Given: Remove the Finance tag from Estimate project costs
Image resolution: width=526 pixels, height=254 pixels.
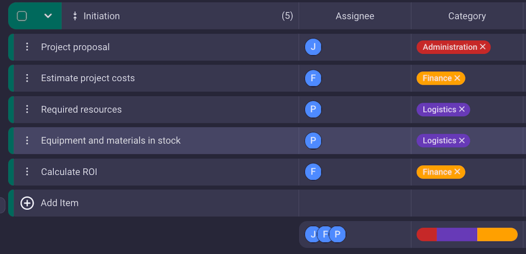Looking at the screenshot, I should (457, 78).
